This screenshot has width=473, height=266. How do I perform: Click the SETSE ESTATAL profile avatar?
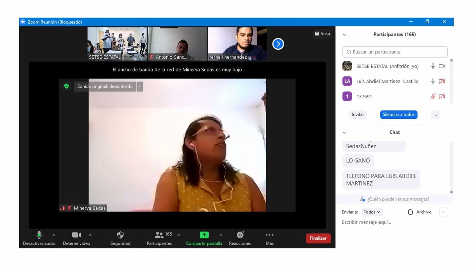click(x=347, y=66)
